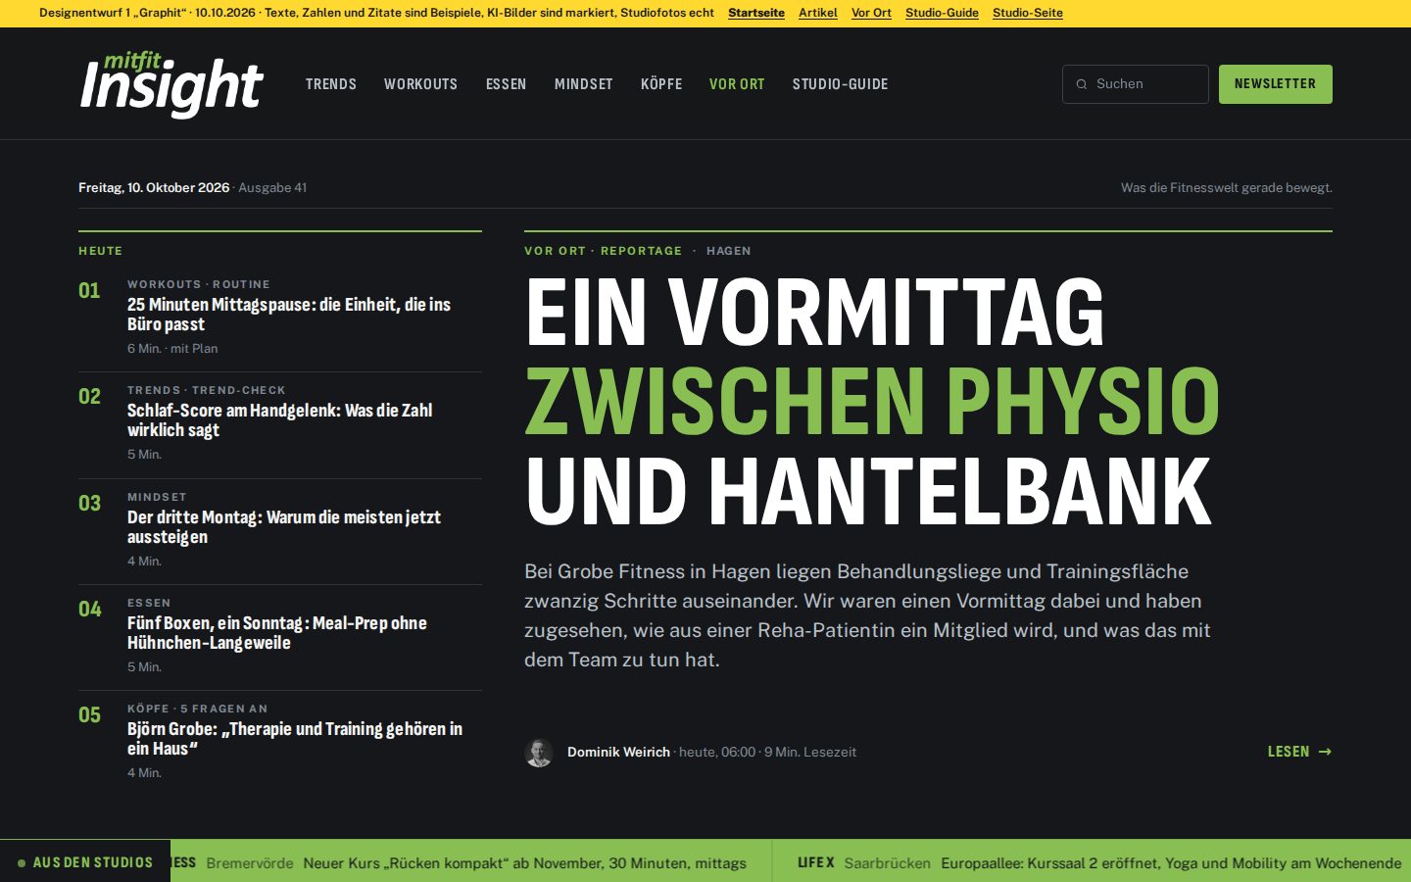Click the search magnifier icon
The image size is (1411, 882).
tap(1082, 84)
